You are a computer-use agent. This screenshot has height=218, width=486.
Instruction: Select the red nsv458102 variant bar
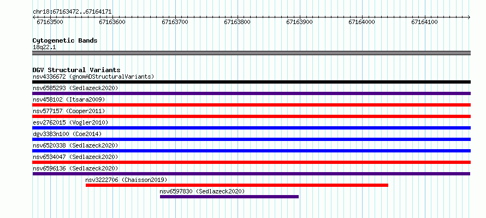pyautogui.click(x=251, y=105)
